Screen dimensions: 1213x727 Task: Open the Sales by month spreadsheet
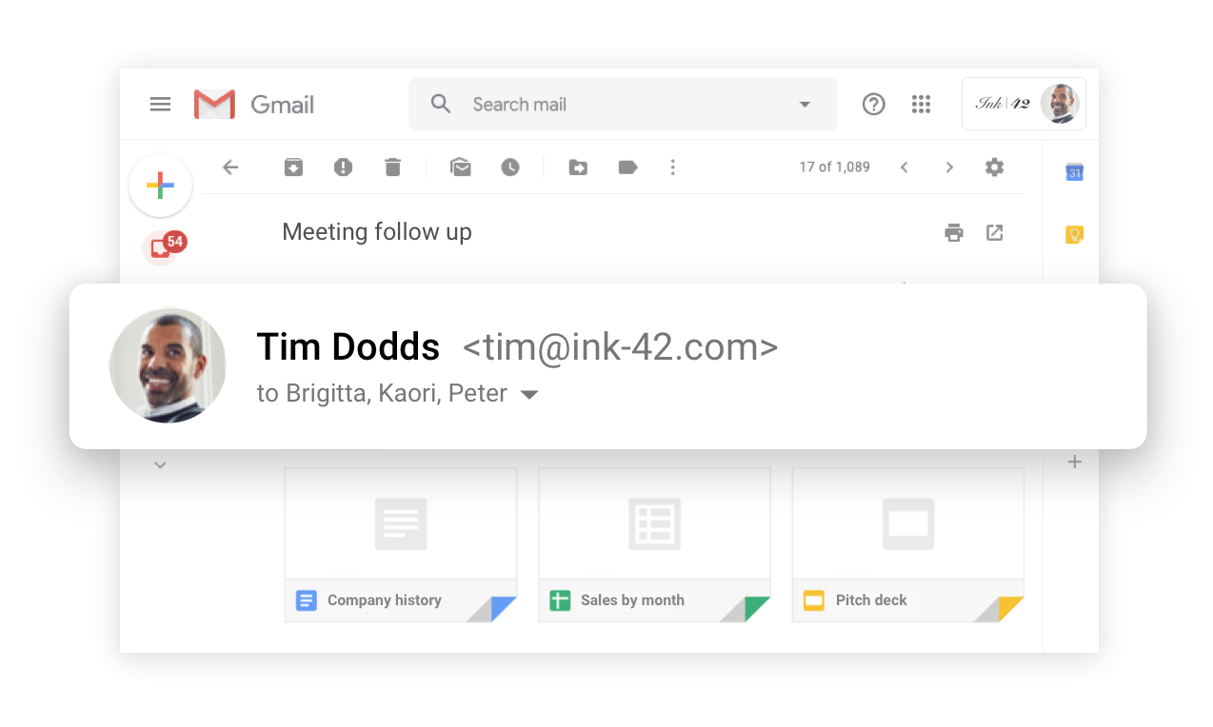654,544
